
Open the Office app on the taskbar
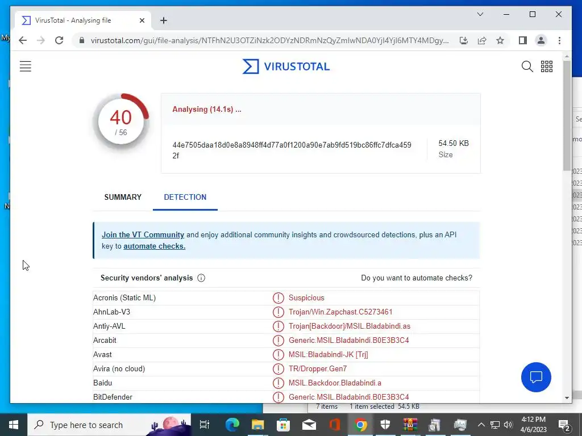tap(334, 425)
